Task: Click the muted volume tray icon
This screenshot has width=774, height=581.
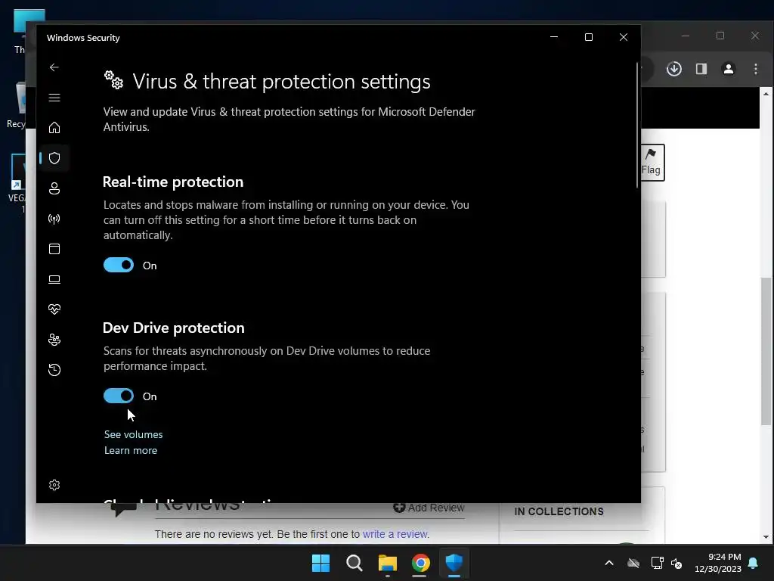Action: pos(676,563)
